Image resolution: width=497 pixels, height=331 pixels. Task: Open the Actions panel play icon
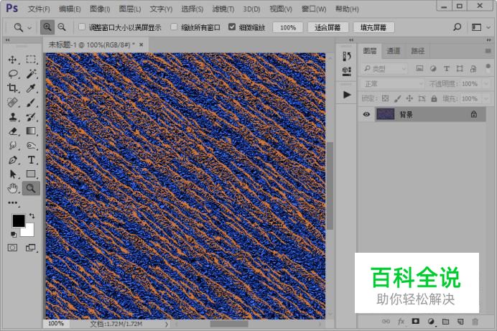(x=347, y=94)
